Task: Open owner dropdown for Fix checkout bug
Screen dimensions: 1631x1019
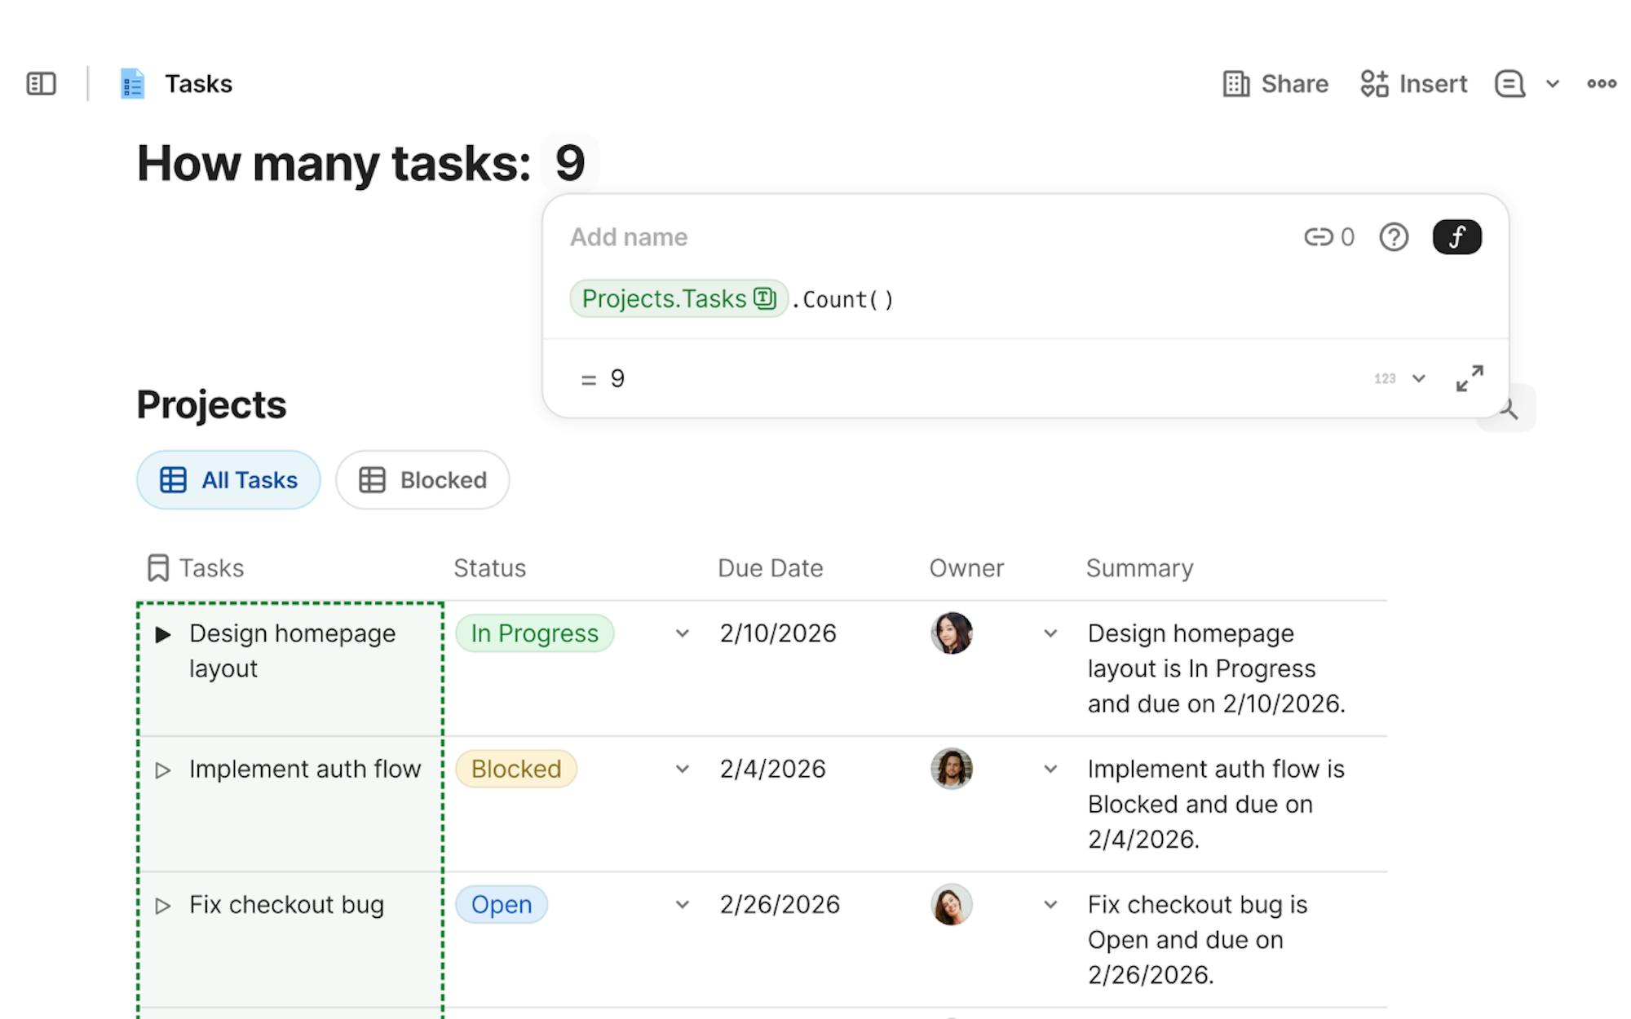Action: pos(1050,904)
